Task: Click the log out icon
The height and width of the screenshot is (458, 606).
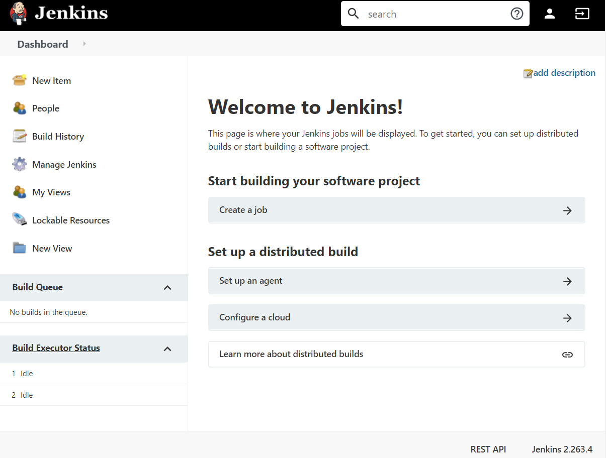Action: pos(582,14)
